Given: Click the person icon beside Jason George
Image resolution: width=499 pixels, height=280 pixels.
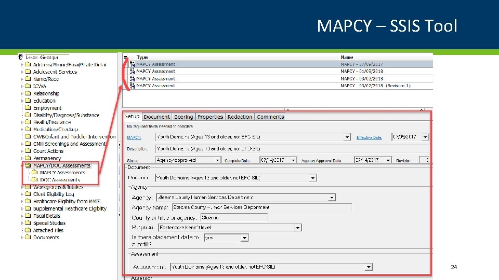Looking at the screenshot, I should pyautogui.click(x=21, y=58).
